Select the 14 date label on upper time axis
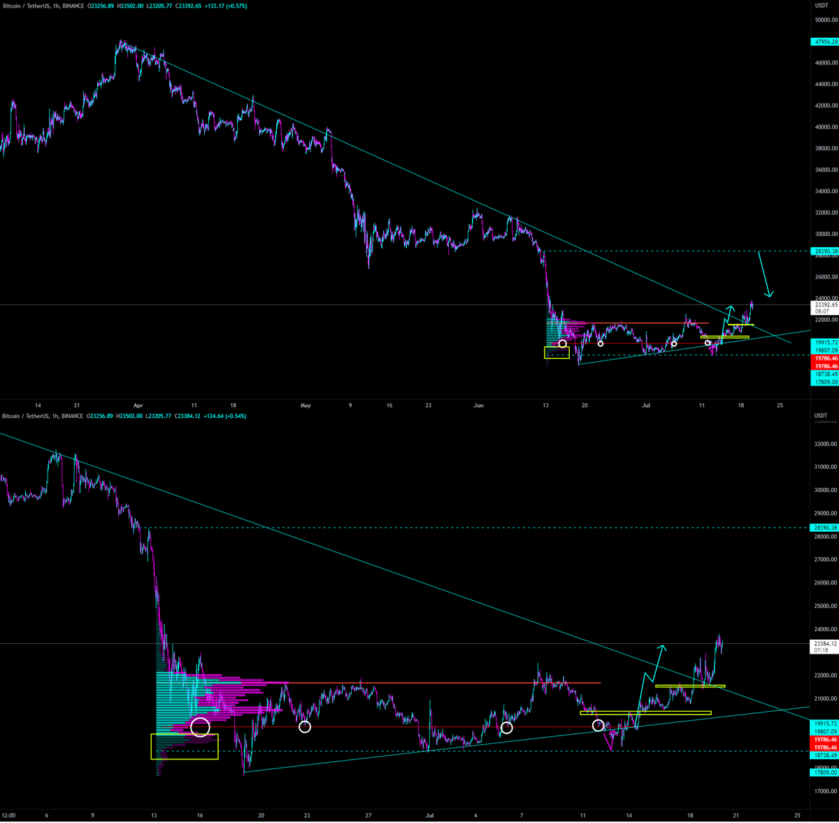This screenshot has height=823, width=839. pyautogui.click(x=38, y=405)
